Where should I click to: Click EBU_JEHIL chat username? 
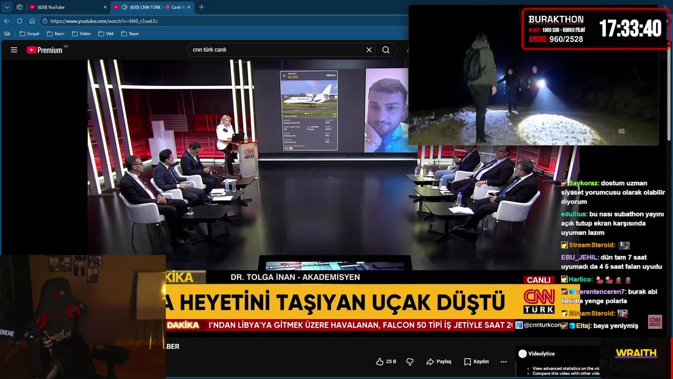(580, 257)
